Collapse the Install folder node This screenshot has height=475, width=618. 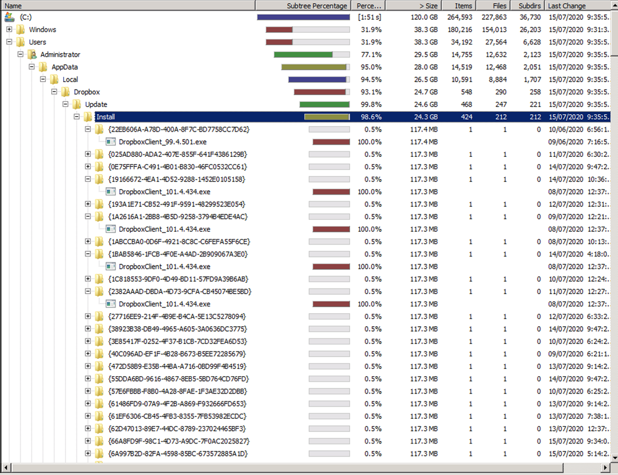pos(77,117)
